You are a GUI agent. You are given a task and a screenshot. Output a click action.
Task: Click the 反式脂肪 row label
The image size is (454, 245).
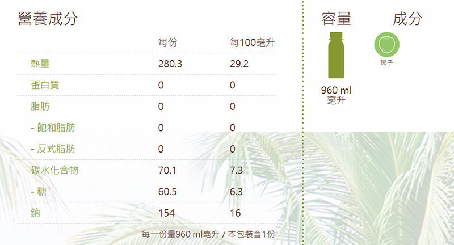pos(53,149)
